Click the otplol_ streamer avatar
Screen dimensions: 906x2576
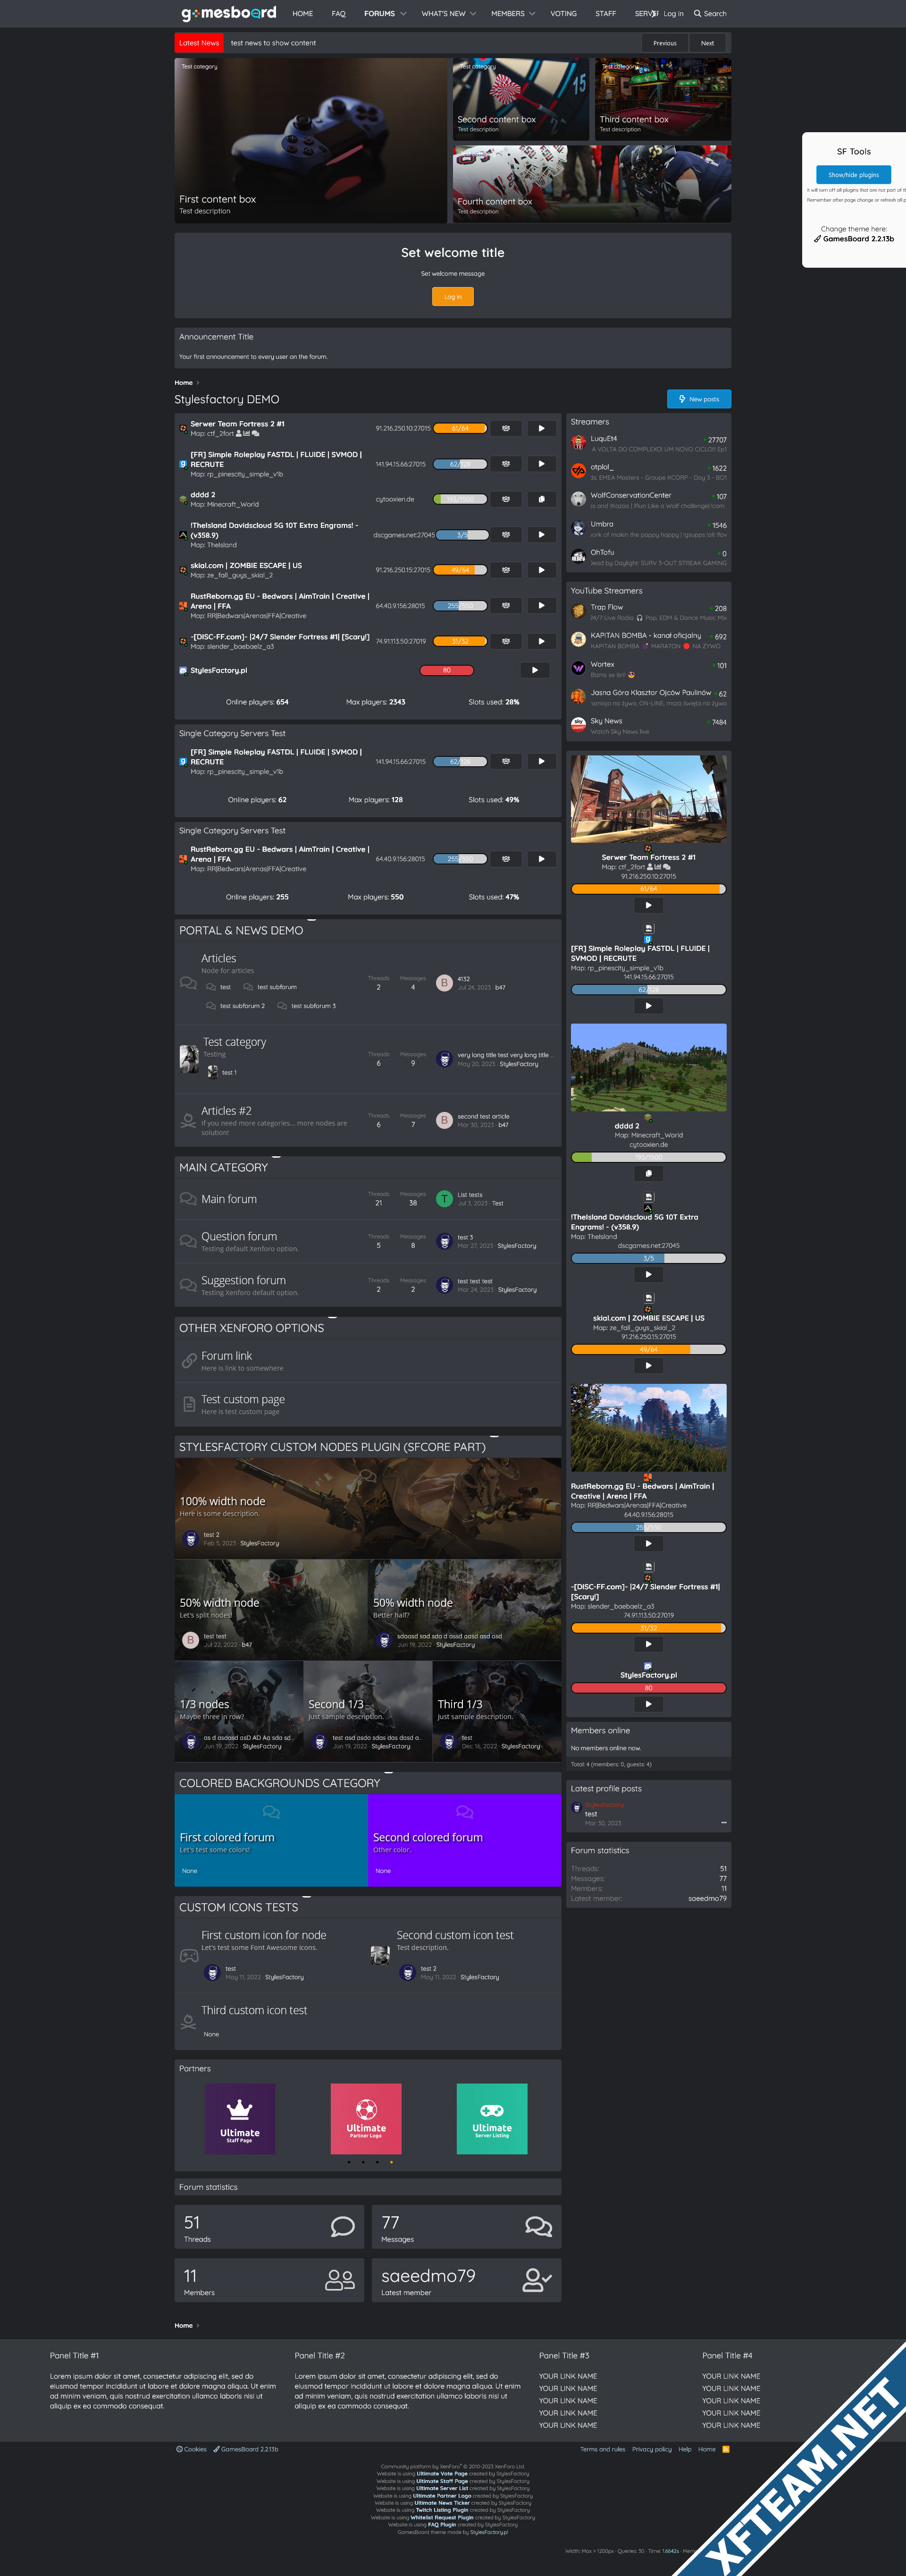pyautogui.click(x=579, y=471)
